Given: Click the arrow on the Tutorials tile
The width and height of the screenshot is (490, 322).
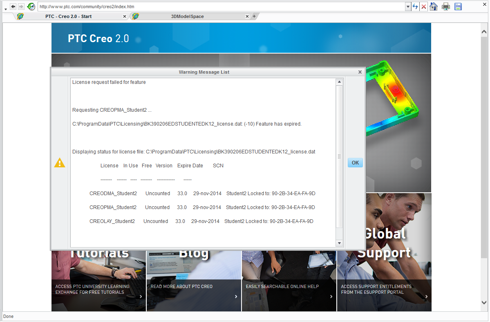Looking at the screenshot, I should [x=141, y=297].
